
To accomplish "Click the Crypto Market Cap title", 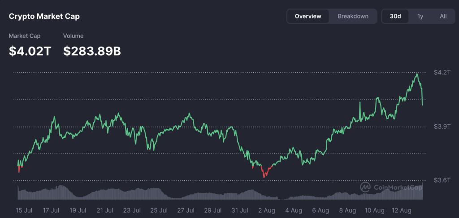I will pos(44,17).
